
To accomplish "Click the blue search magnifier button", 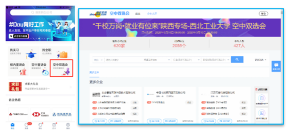I will [237, 59].
